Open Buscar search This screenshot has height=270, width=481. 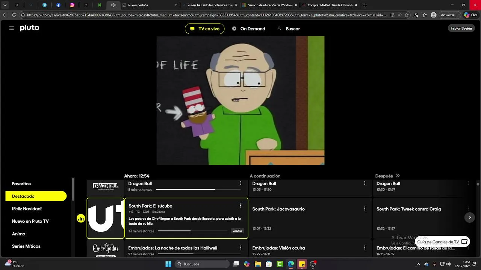click(x=289, y=29)
